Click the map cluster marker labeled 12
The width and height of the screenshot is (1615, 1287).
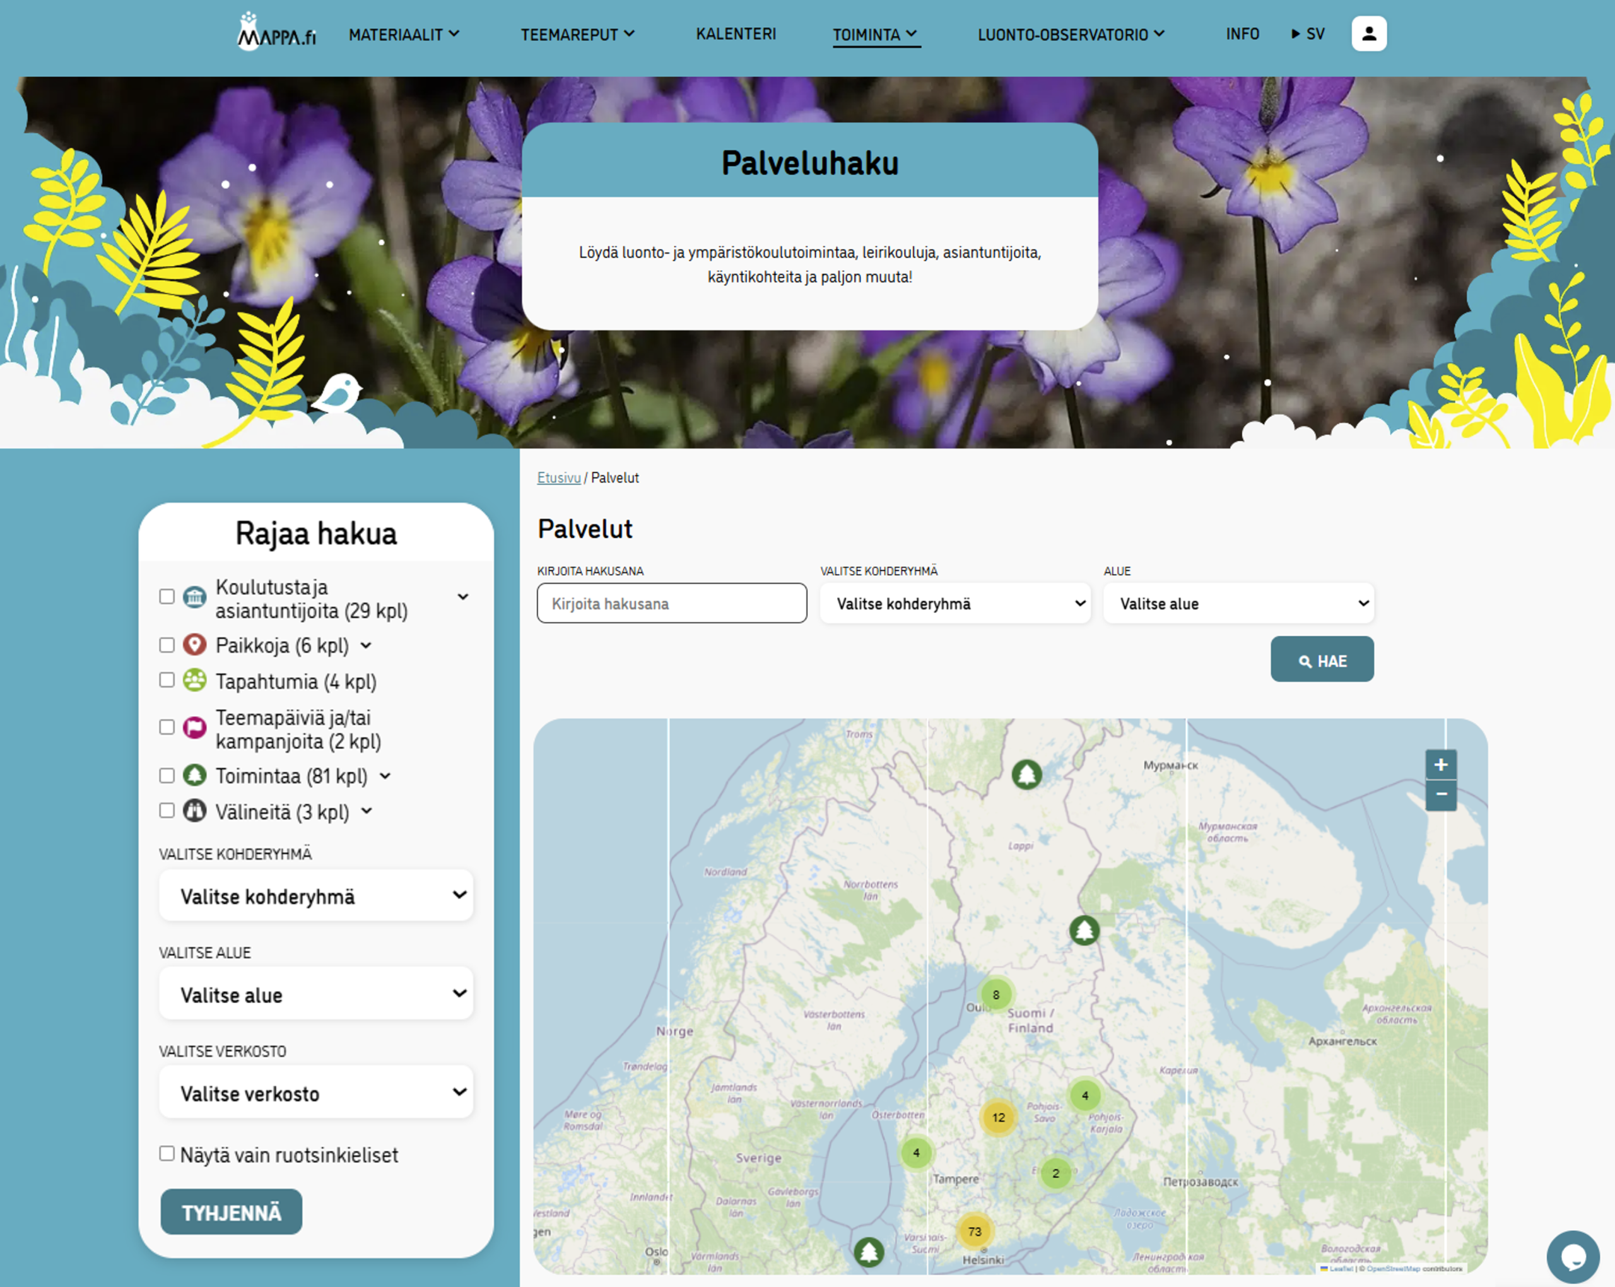[x=998, y=1117]
